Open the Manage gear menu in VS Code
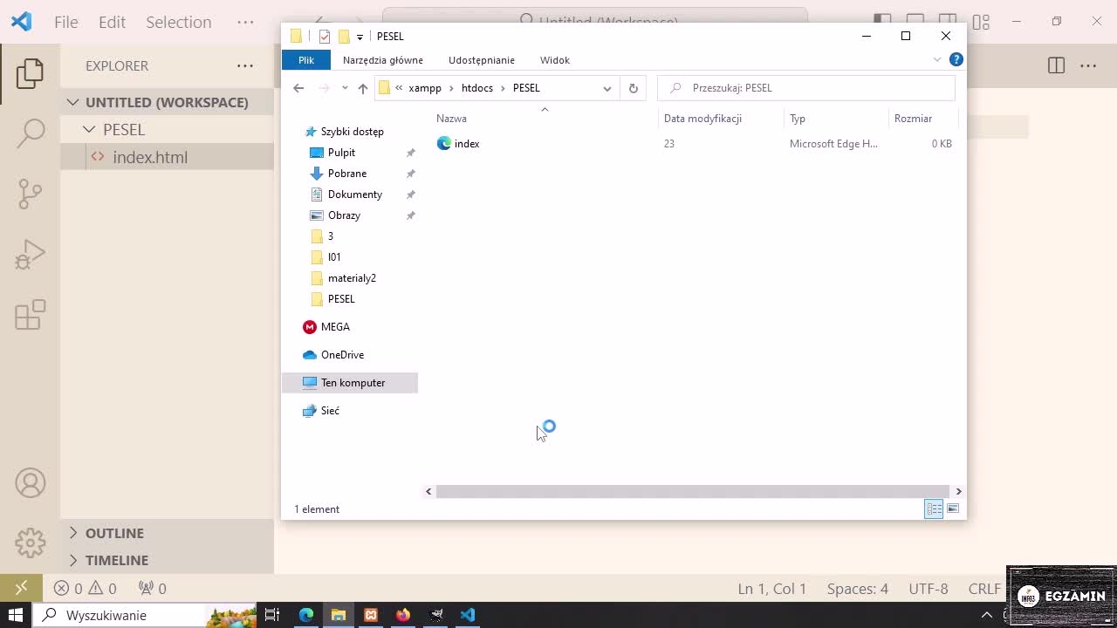Screen dimensions: 1117x628 tap(30, 543)
